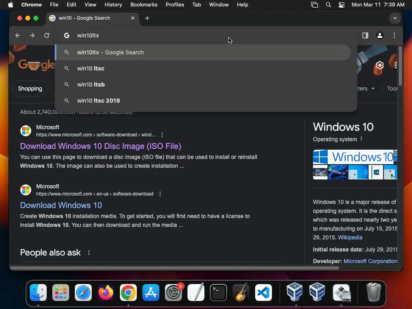
Task: Open Chrome side panel icon
Action: click(365, 35)
